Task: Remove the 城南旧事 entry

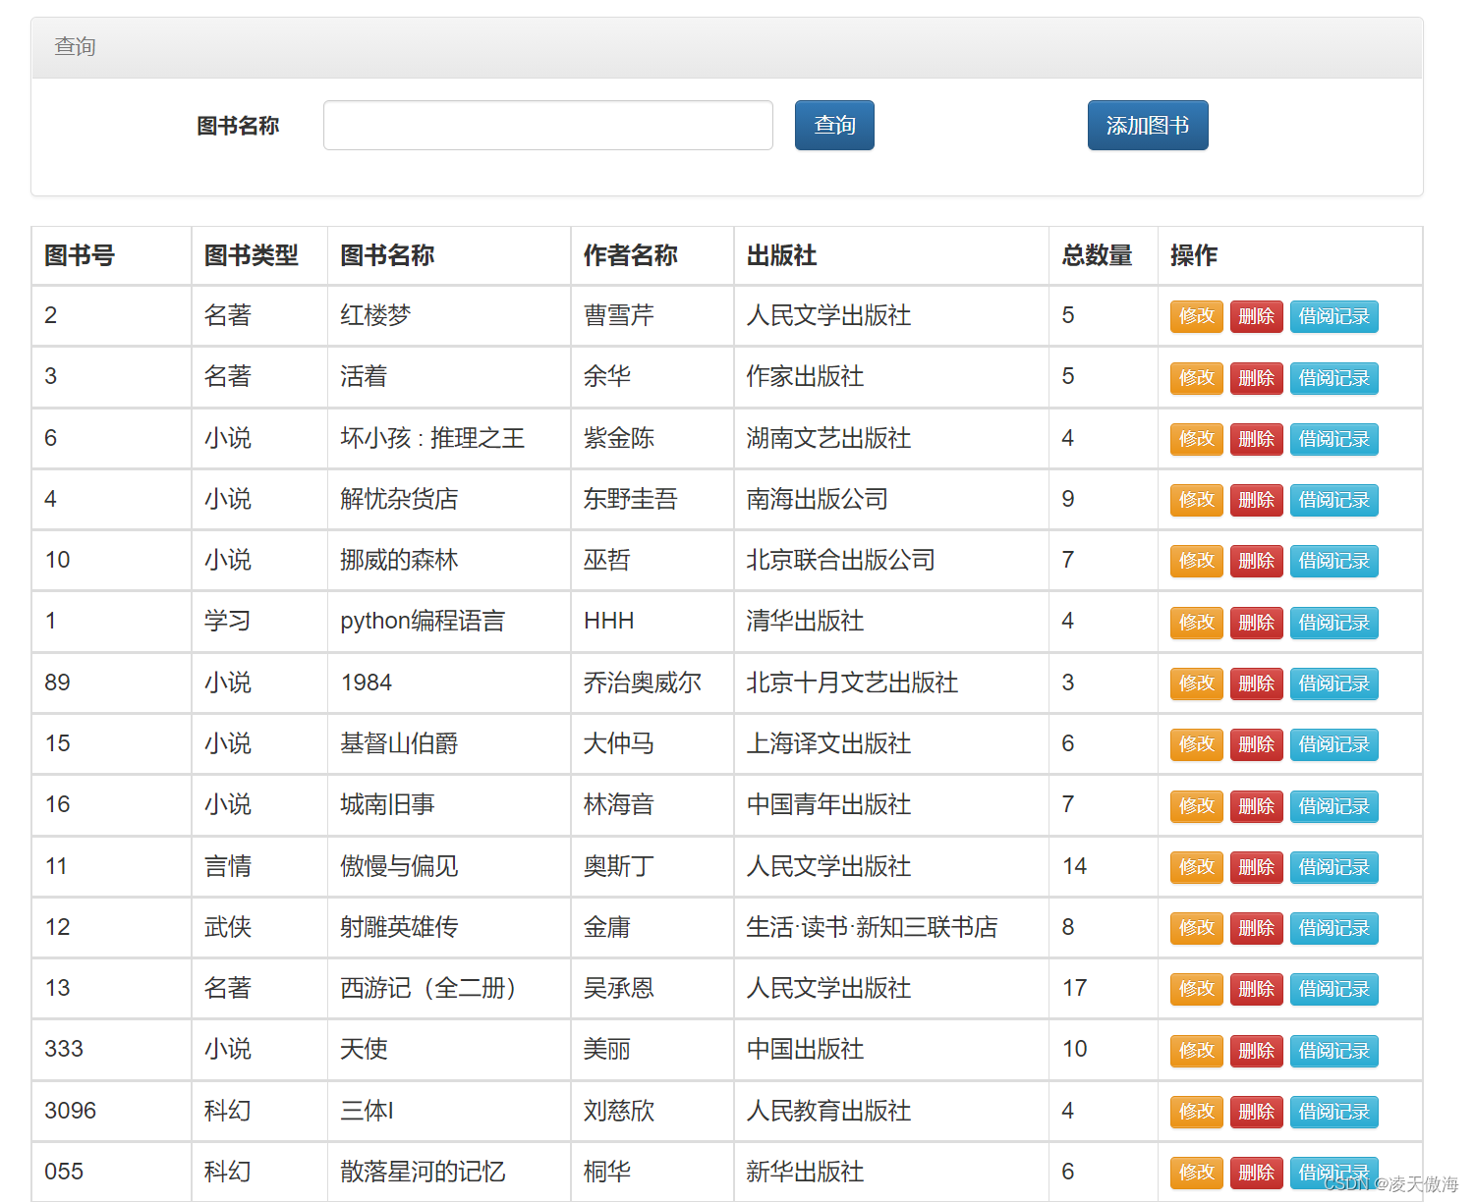Action: click(x=1257, y=806)
